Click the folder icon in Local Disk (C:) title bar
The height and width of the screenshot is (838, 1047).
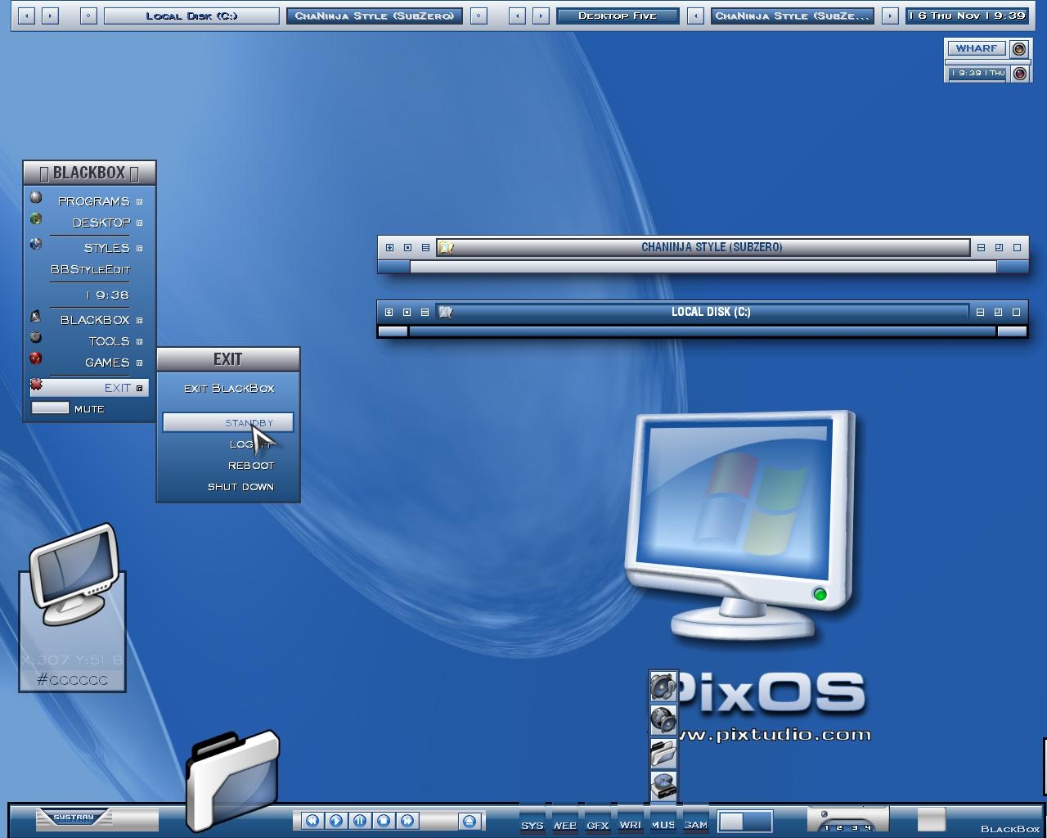pyautogui.click(x=446, y=312)
